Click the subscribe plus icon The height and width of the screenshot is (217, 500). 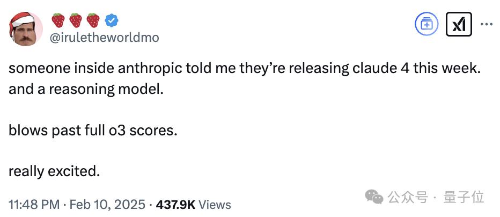[x=427, y=24]
